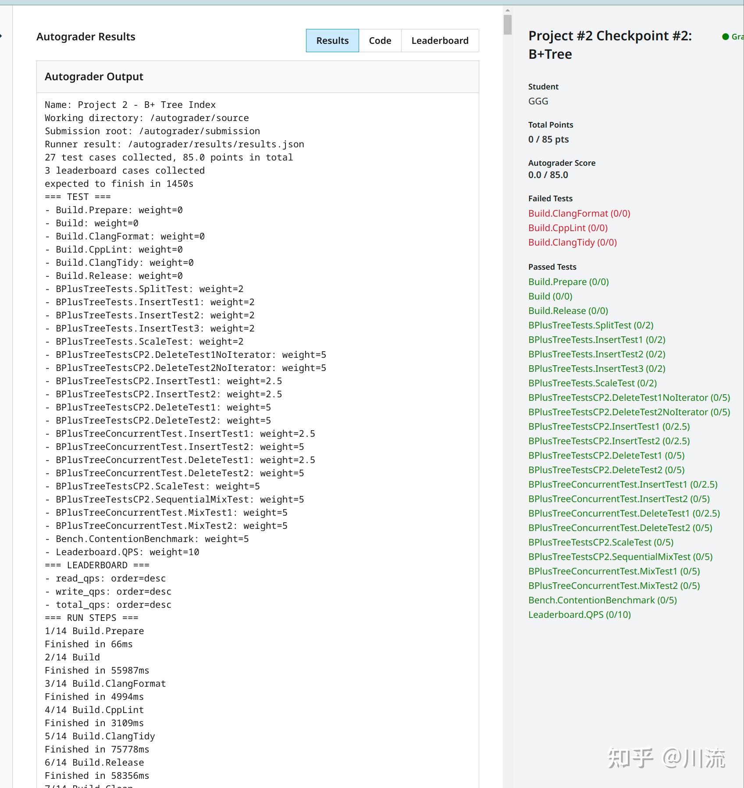Open Leaderboard.QPS (0/10) test result

pyautogui.click(x=579, y=615)
